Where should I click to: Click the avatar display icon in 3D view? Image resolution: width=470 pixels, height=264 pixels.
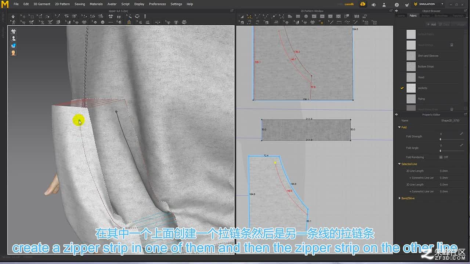tap(14, 38)
